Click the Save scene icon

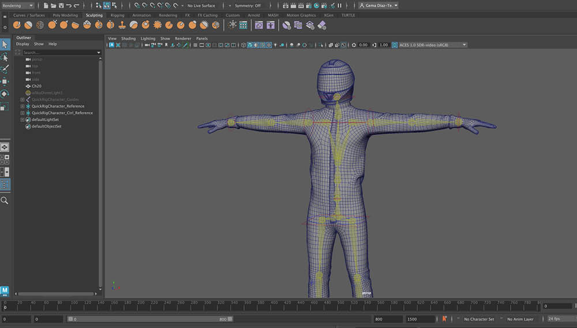pos(61,6)
